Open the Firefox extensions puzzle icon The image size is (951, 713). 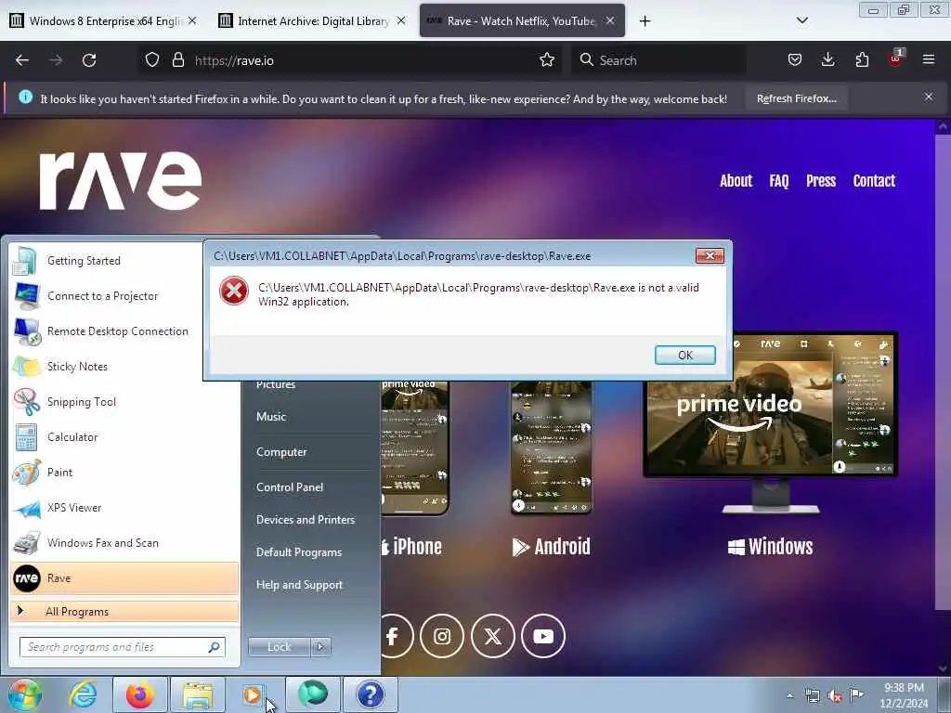pos(862,60)
